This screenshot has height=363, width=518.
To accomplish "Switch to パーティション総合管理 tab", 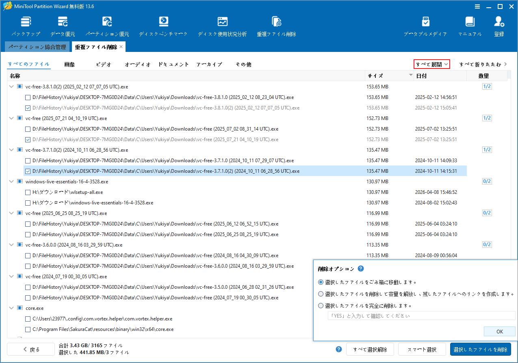I will tap(37, 47).
